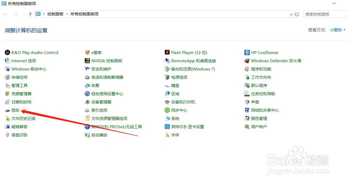Click the 控制面板 breadcrumb item
348x183 pixels.
coord(55,14)
